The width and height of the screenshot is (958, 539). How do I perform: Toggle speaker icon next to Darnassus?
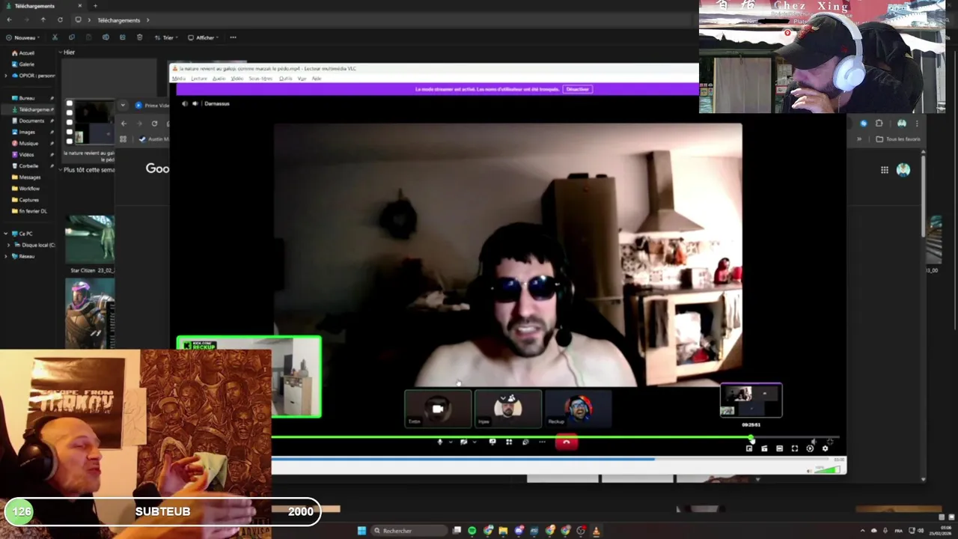(195, 103)
